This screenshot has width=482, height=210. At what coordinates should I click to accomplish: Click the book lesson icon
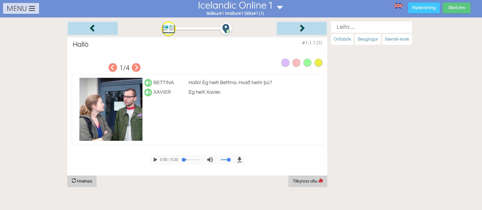168,29
